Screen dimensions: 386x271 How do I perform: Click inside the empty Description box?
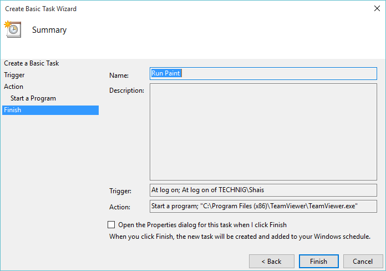click(x=263, y=132)
